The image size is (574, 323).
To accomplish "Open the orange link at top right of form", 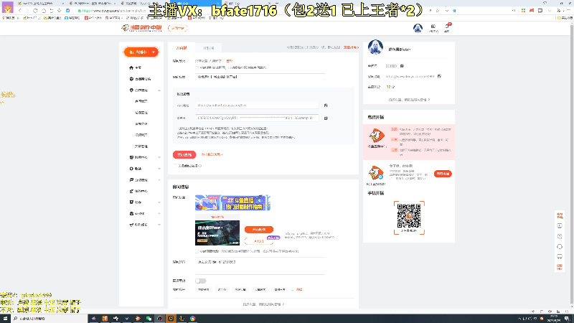I will click(x=351, y=47).
